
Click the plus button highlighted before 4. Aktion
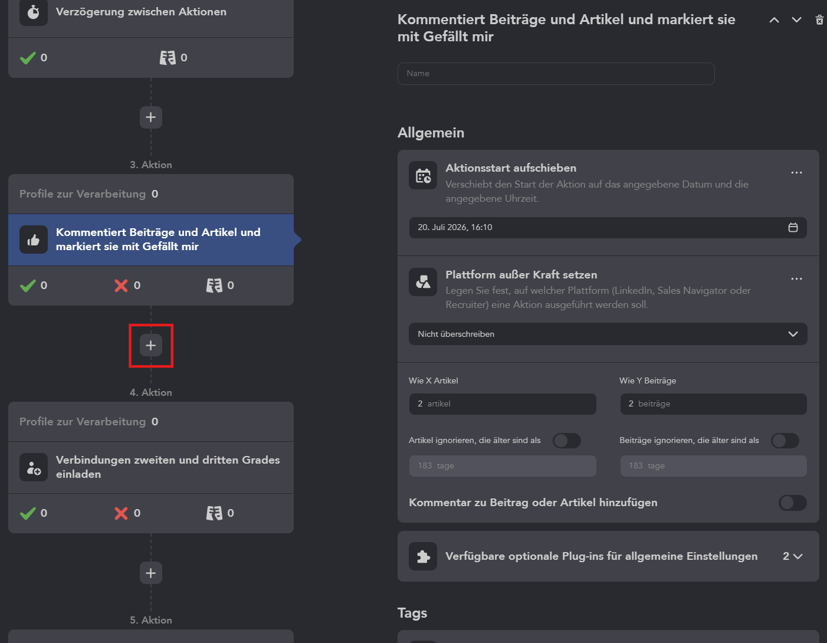click(x=151, y=346)
